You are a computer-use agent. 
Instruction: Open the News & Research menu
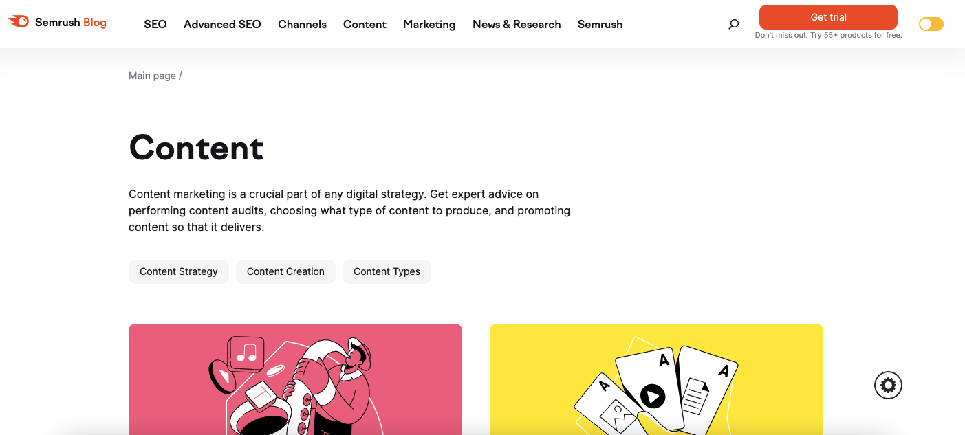click(517, 24)
